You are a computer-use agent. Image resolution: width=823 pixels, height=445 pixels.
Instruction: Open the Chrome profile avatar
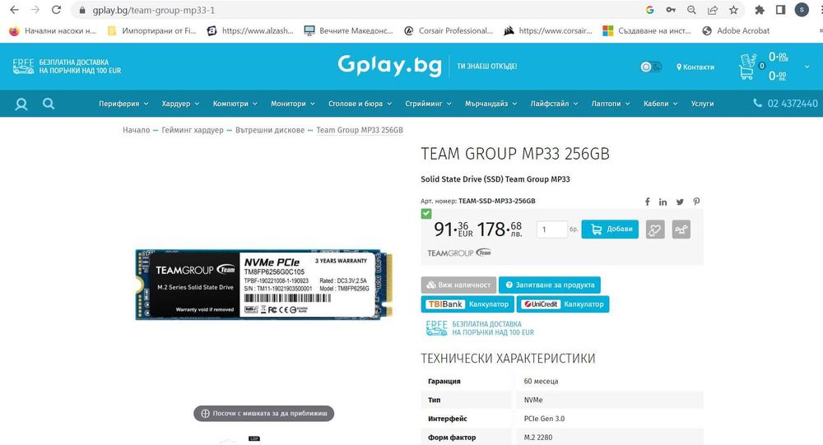point(802,10)
